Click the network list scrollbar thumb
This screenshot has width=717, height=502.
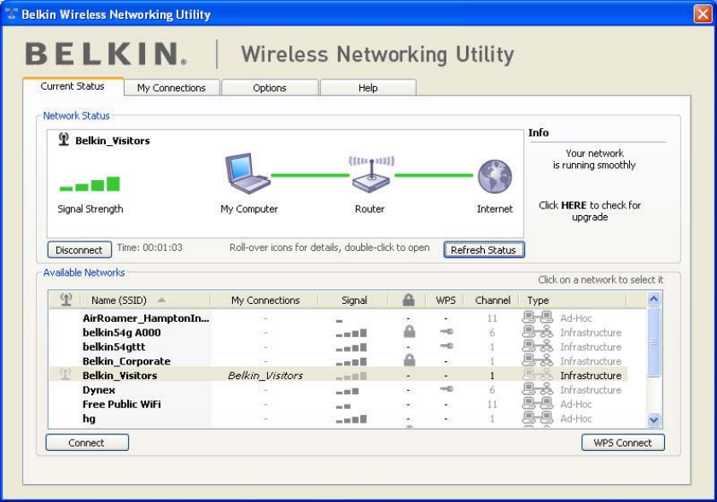point(654,341)
